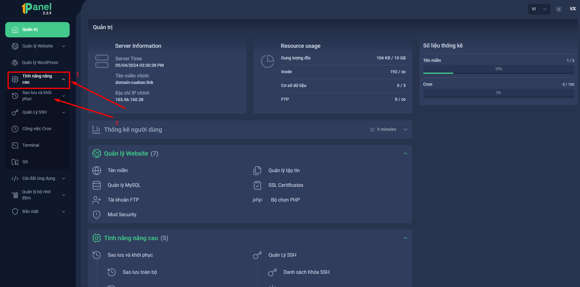Toggle the light/dark theme sun icon
The image size is (580, 287).
click(x=559, y=9)
